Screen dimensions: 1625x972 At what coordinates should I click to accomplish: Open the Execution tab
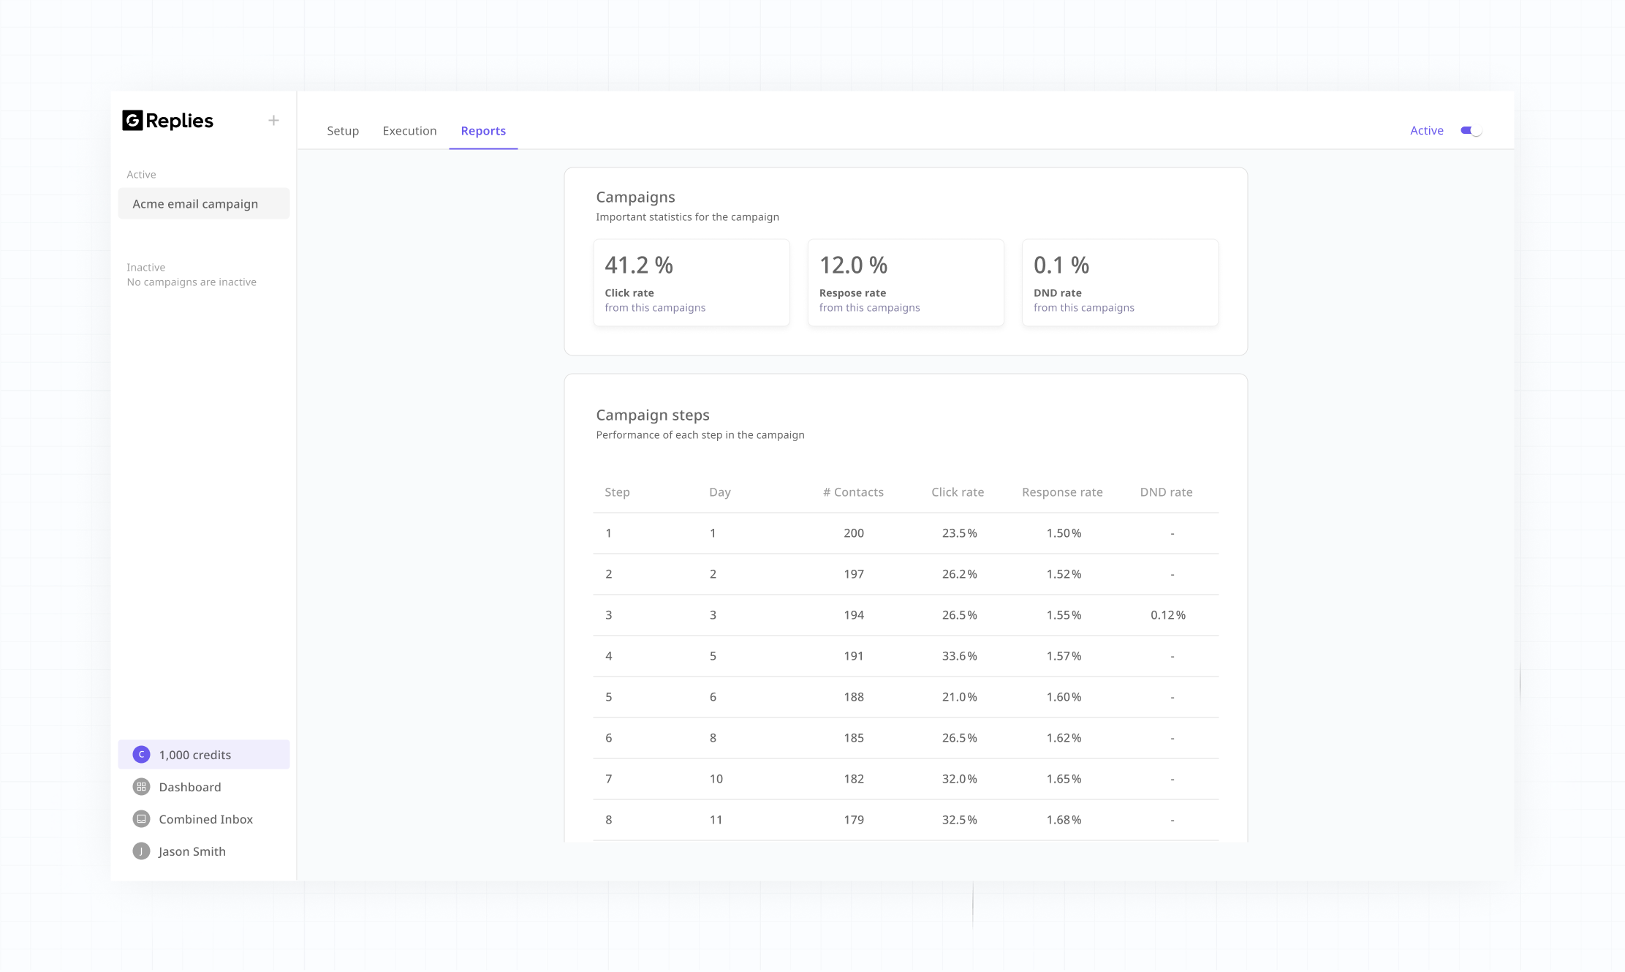[x=409, y=131]
